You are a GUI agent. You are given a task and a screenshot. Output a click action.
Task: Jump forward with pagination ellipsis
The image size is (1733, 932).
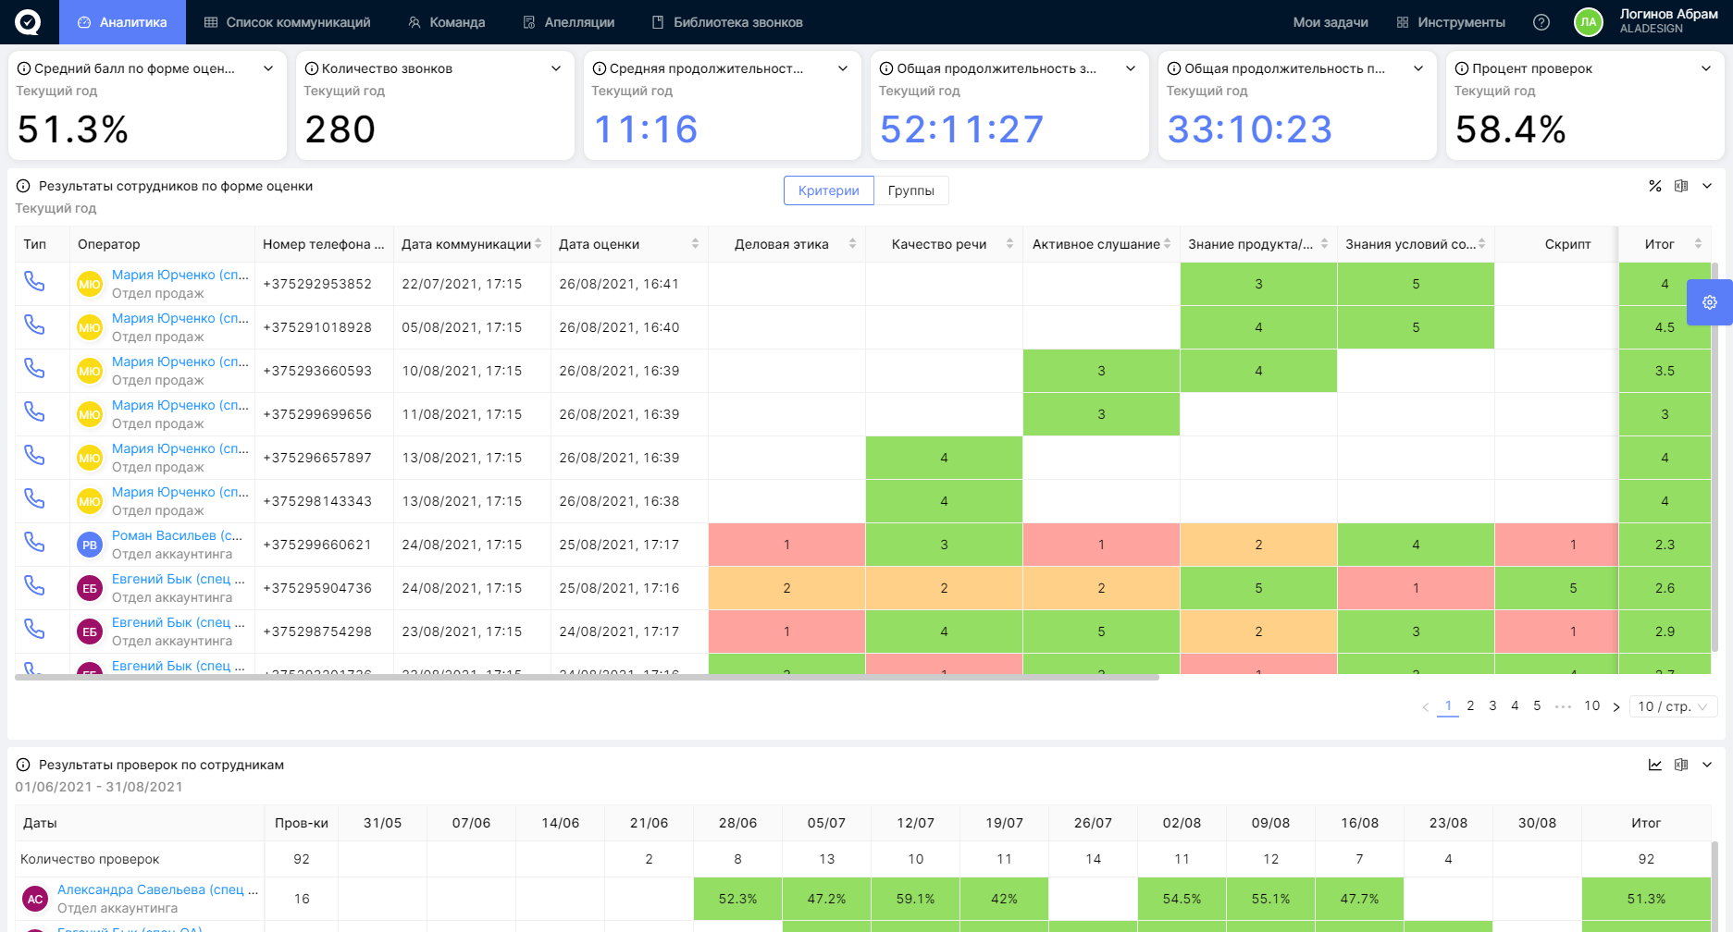click(x=1563, y=706)
